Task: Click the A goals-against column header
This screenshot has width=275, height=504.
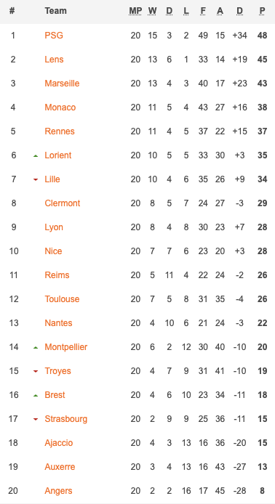Action: click(x=220, y=11)
